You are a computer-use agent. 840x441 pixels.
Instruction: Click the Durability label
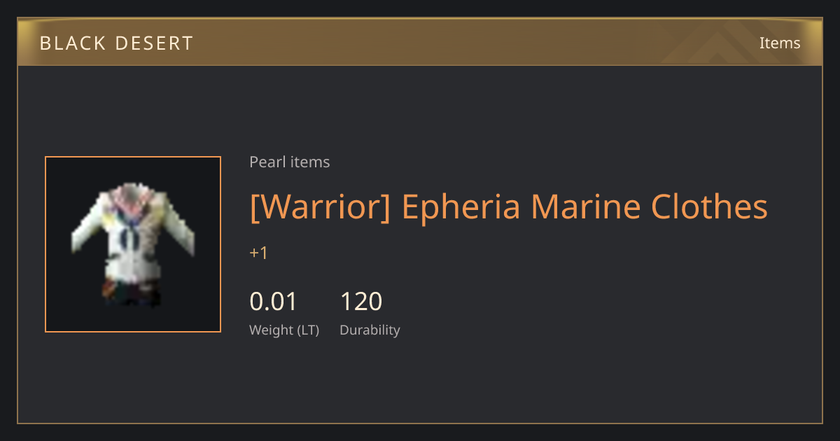coord(370,330)
